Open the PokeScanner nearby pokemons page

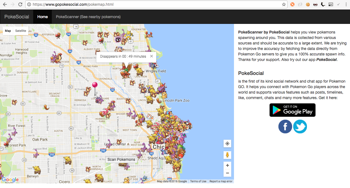click(88, 17)
